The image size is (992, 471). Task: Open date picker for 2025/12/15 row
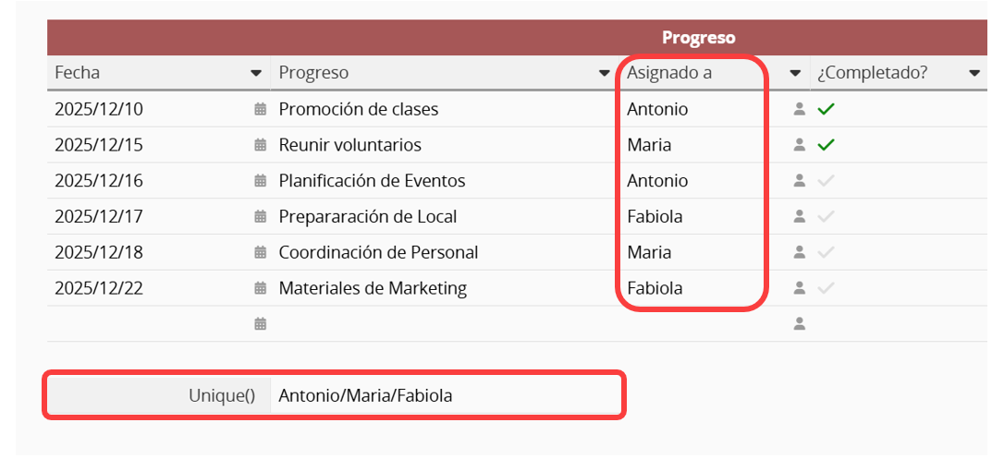[x=261, y=145]
